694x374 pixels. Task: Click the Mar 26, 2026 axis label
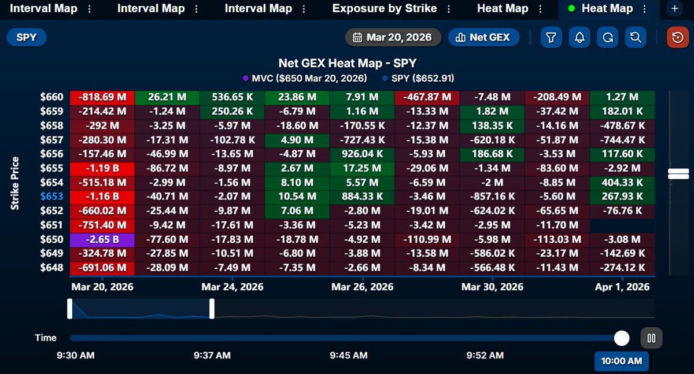point(362,287)
